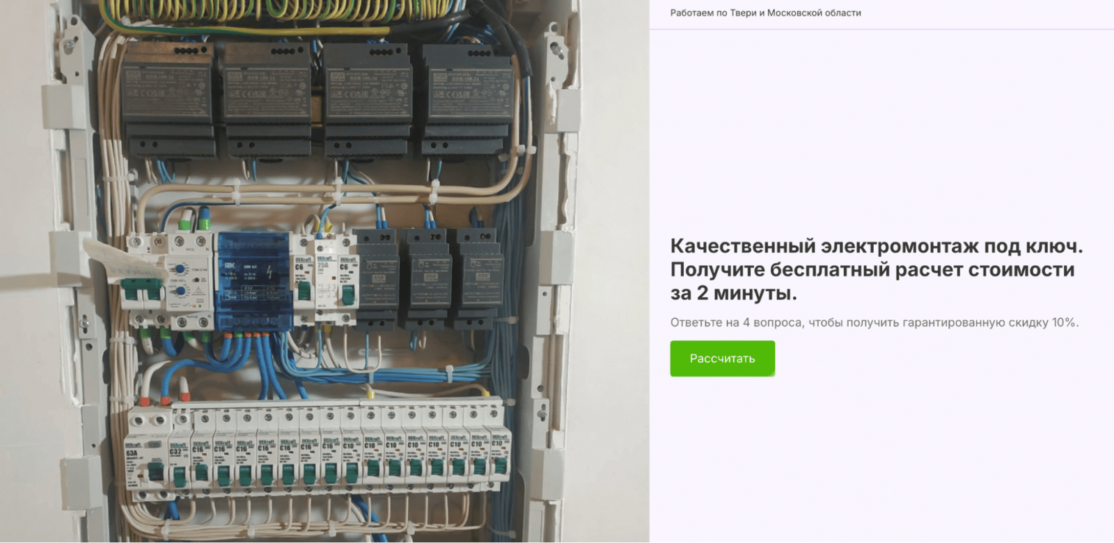1114x543 pixels.
Task: Click the C6 breaker right of the 25A module
Action: pos(347,285)
